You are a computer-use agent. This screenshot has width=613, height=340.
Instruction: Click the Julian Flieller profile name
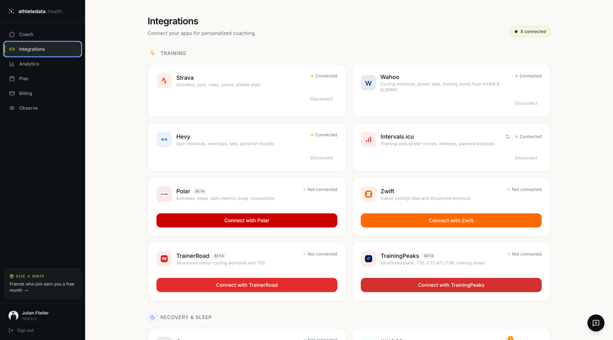(x=35, y=313)
